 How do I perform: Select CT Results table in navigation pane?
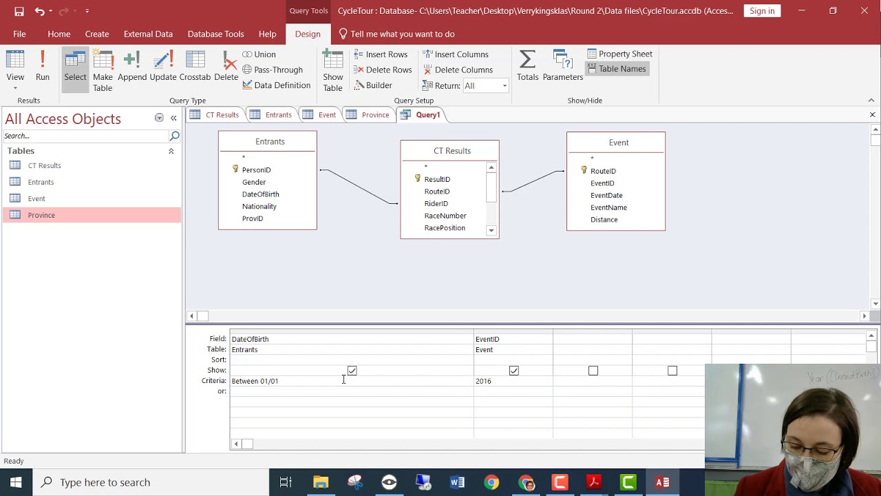click(92, 165)
